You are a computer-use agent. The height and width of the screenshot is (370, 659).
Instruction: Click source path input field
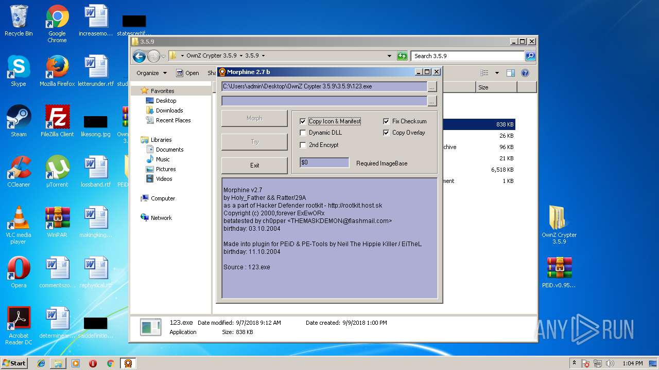324,86
